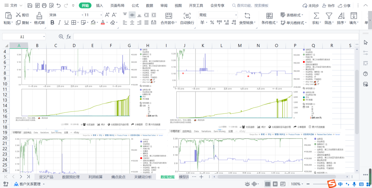Viewport: 372px width, 188px height.
Task: Click the Undo arrow icon
Action: click(59, 5)
